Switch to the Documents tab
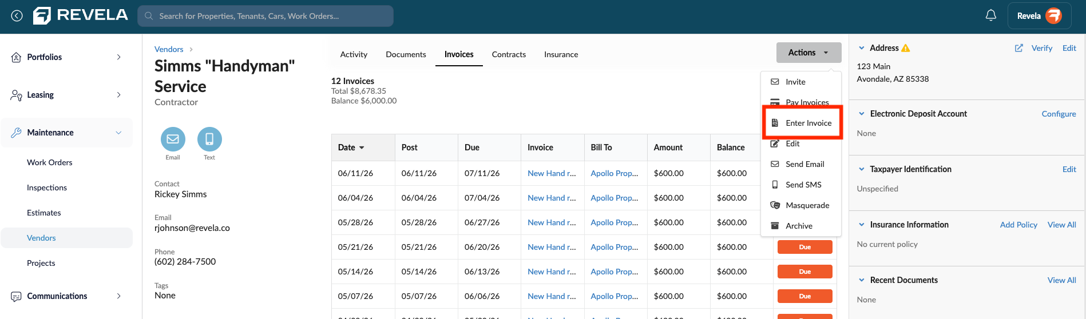Screen dimensions: 1086x319 coord(406,54)
